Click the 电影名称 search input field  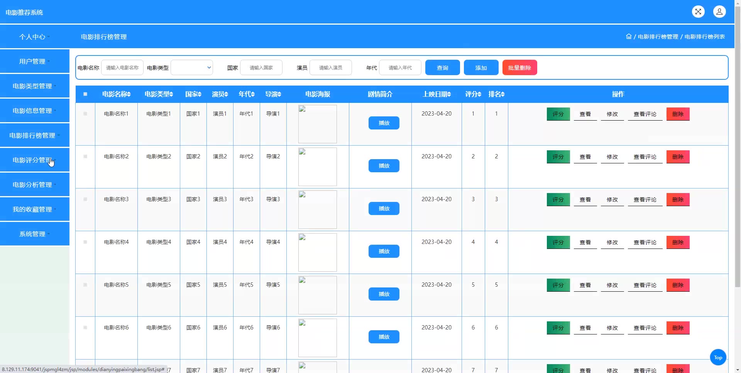122,67
